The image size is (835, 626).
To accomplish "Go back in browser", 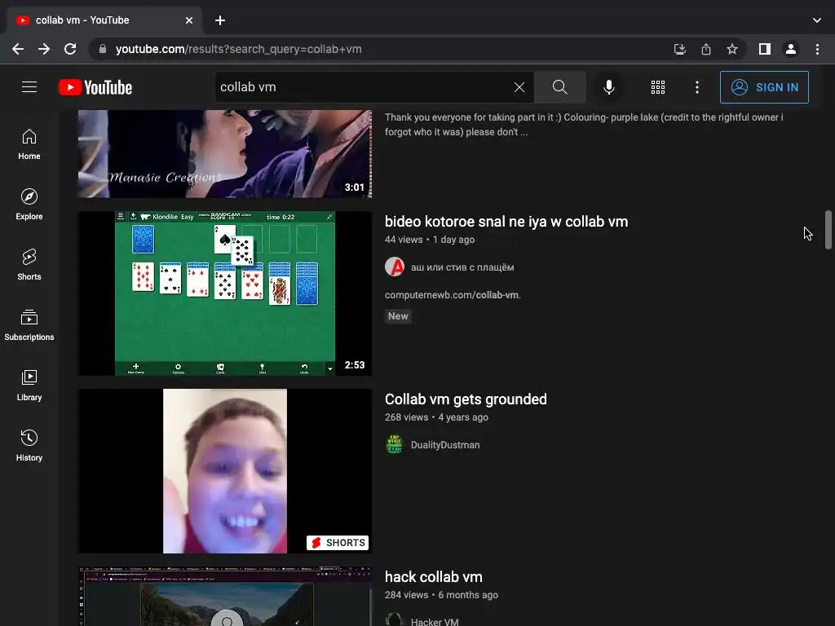I will [x=18, y=49].
